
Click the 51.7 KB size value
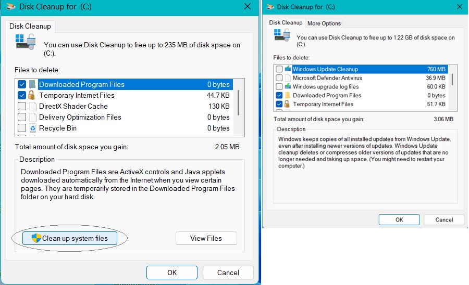[x=436, y=104]
